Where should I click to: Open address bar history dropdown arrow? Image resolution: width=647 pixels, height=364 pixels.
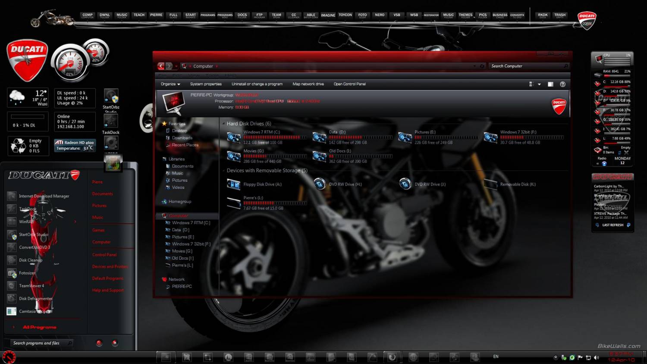click(x=475, y=66)
